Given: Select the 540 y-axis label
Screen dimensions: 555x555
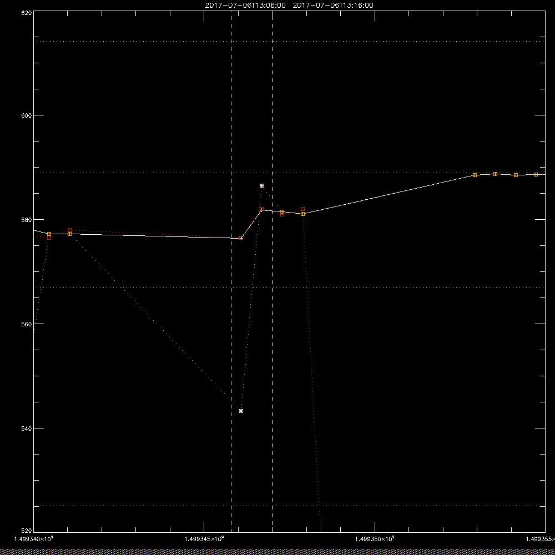Looking at the screenshot, I should [27, 428].
